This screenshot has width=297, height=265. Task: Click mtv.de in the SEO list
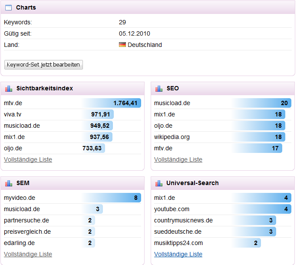coord(163,148)
